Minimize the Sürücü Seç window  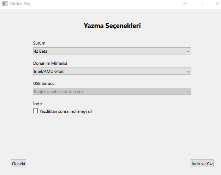[185, 4]
